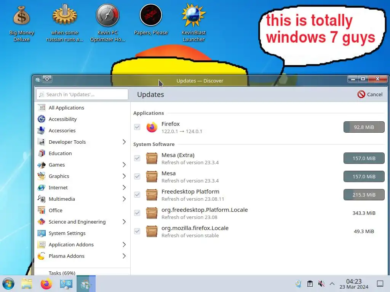390x292 pixels.
Task: Select the Internet category label
Action: tap(58, 188)
